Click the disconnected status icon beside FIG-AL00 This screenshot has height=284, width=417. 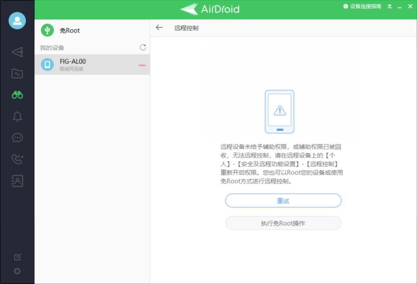click(142, 65)
